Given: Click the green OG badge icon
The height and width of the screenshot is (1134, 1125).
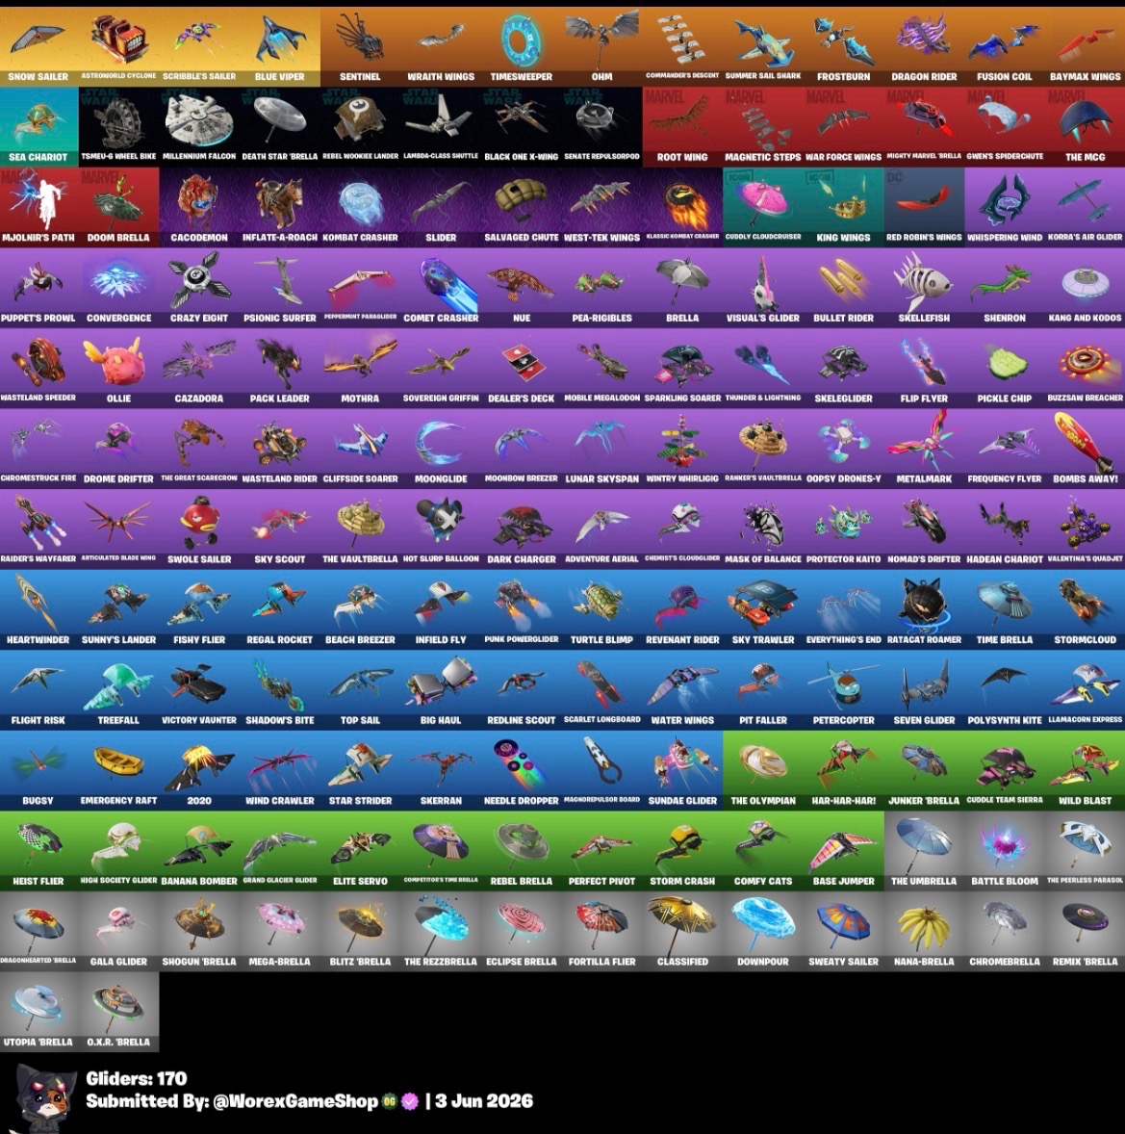Looking at the screenshot, I should [390, 1101].
